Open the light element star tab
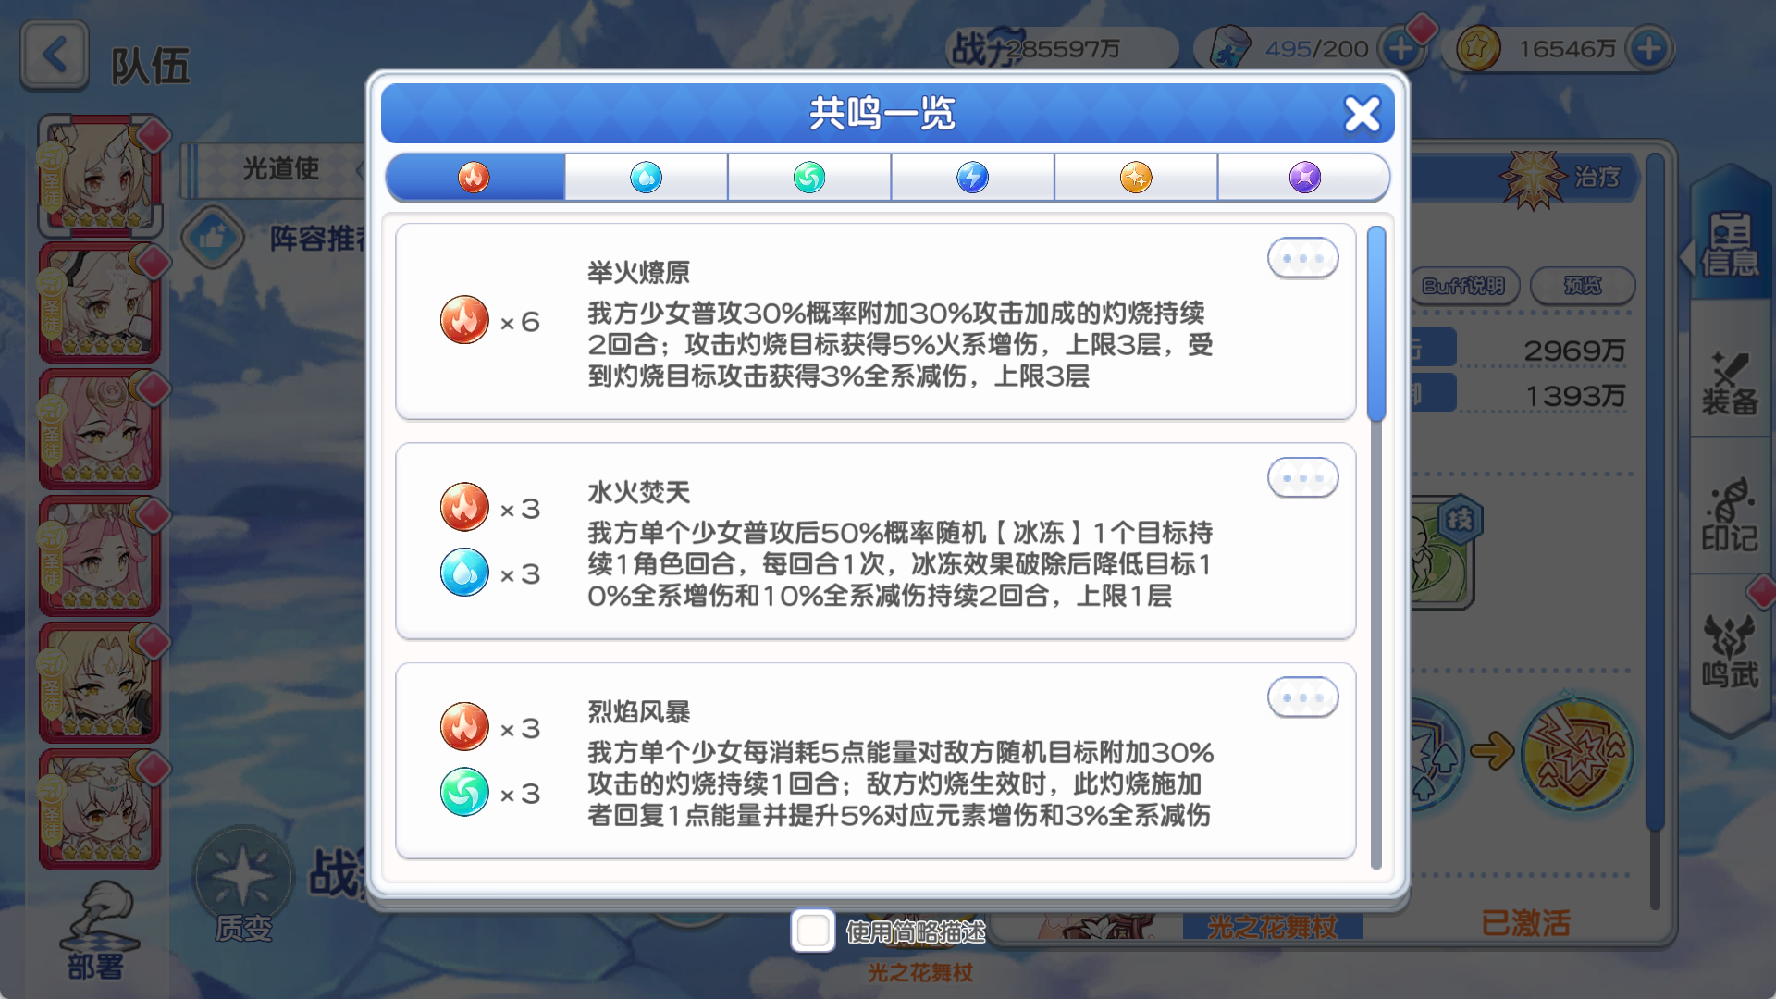Image resolution: width=1776 pixels, height=999 pixels. pyautogui.click(x=1135, y=177)
